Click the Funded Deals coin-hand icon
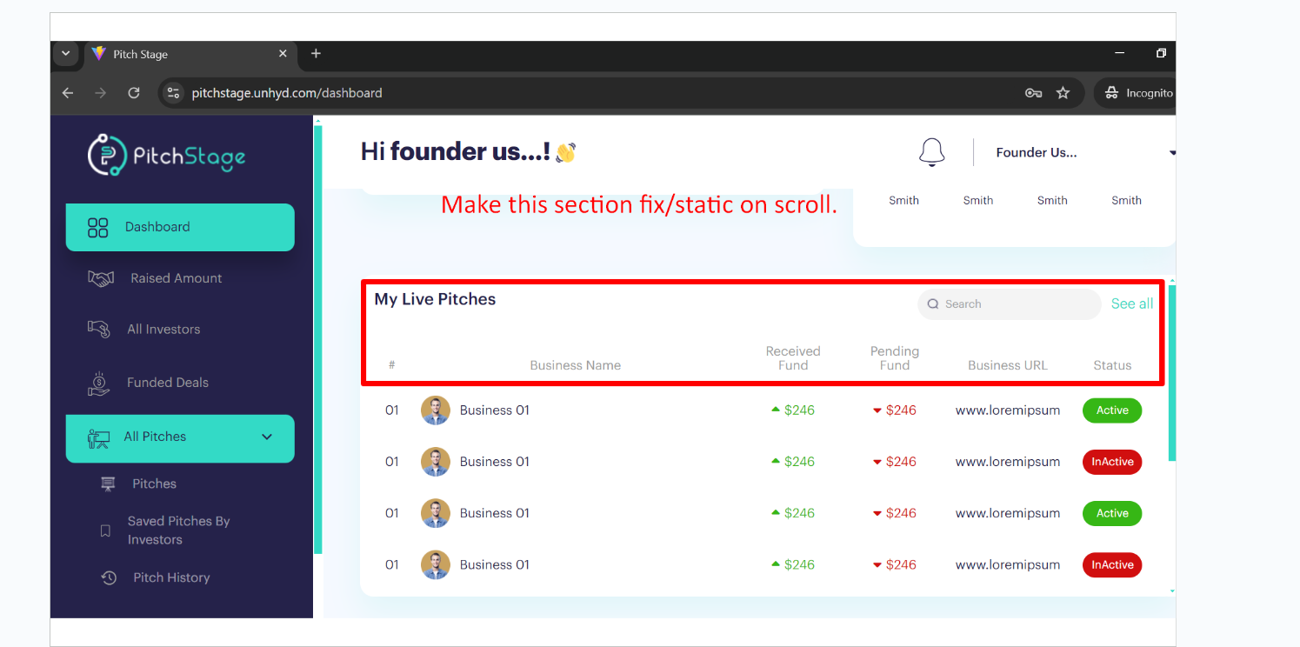1300x647 pixels. tap(98, 384)
